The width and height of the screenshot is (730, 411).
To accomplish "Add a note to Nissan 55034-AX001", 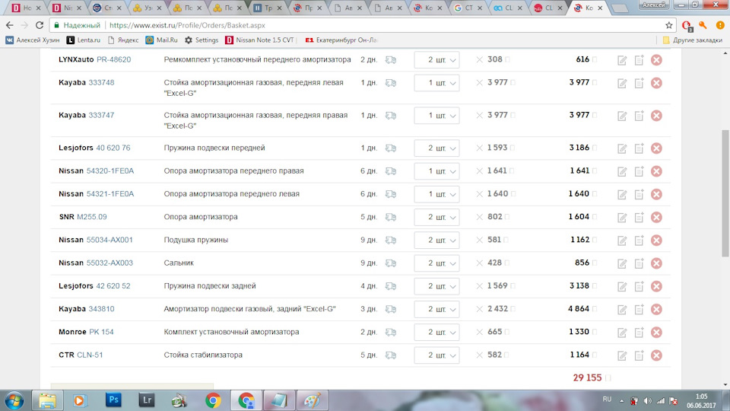I will 640,240.
